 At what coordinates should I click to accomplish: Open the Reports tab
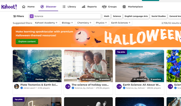pyautogui.click(x=89, y=7)
